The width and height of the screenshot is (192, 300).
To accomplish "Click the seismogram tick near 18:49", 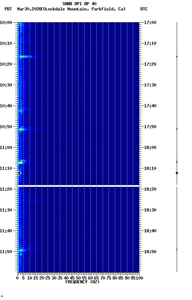I will (x=177, y=250).
